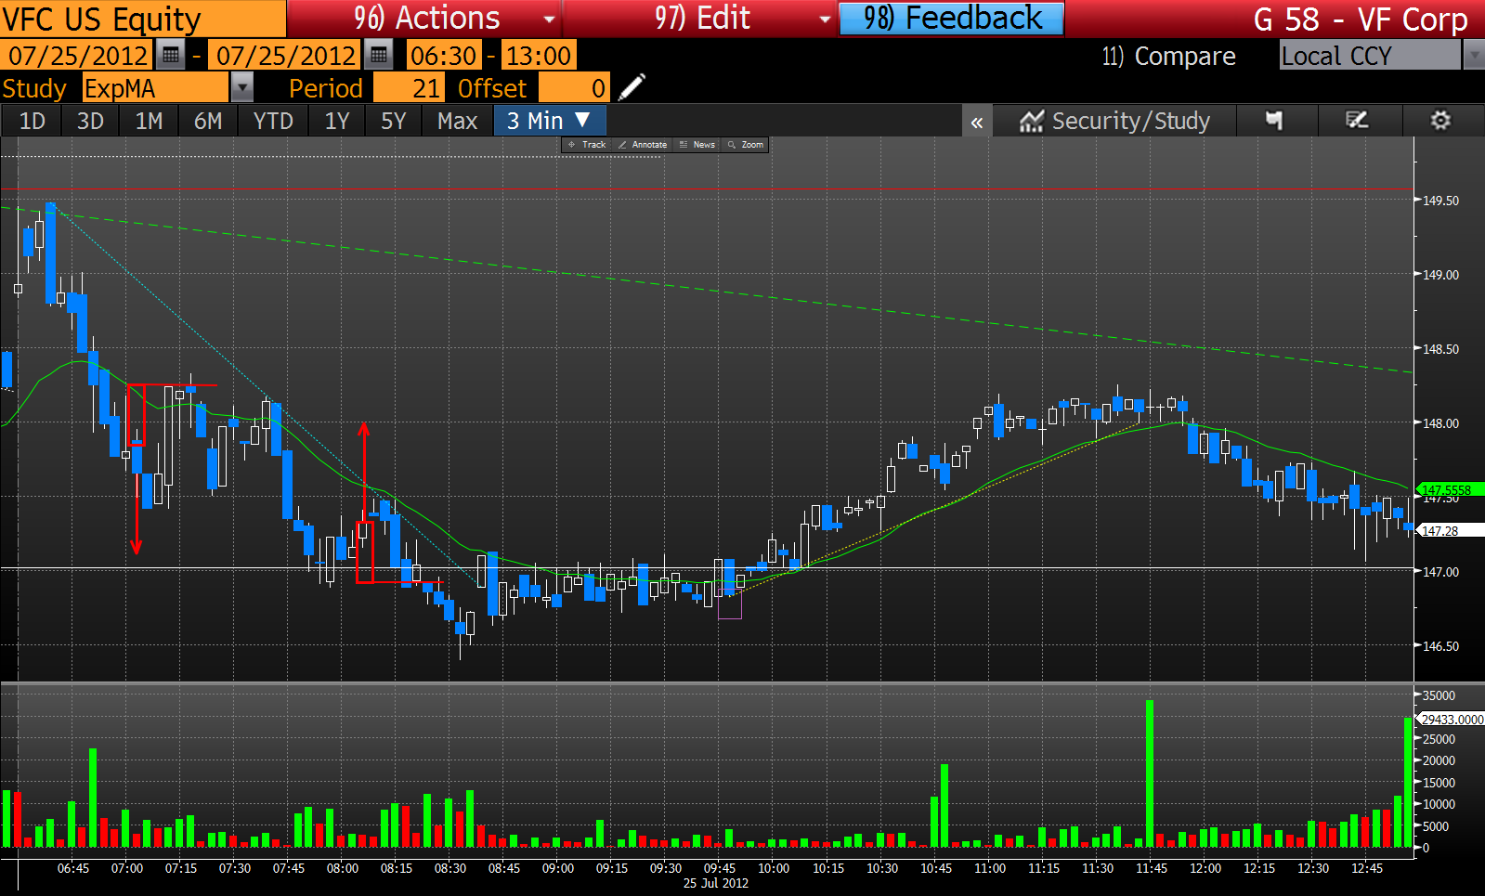
Task: Expand the ExpMA study dropdown
Action: (241, 88)
